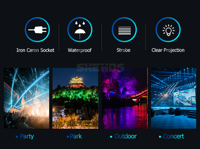Click the cyan bullet beside Outdoor

click(x=111, y=137)
